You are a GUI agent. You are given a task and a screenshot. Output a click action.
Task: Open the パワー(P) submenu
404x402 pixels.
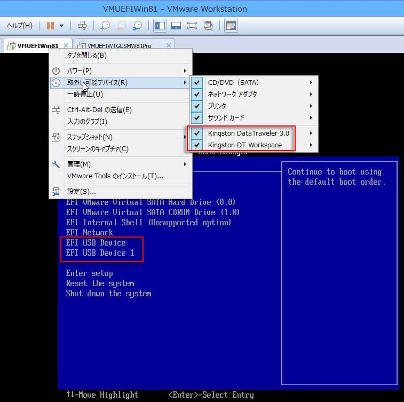(121, 70)
